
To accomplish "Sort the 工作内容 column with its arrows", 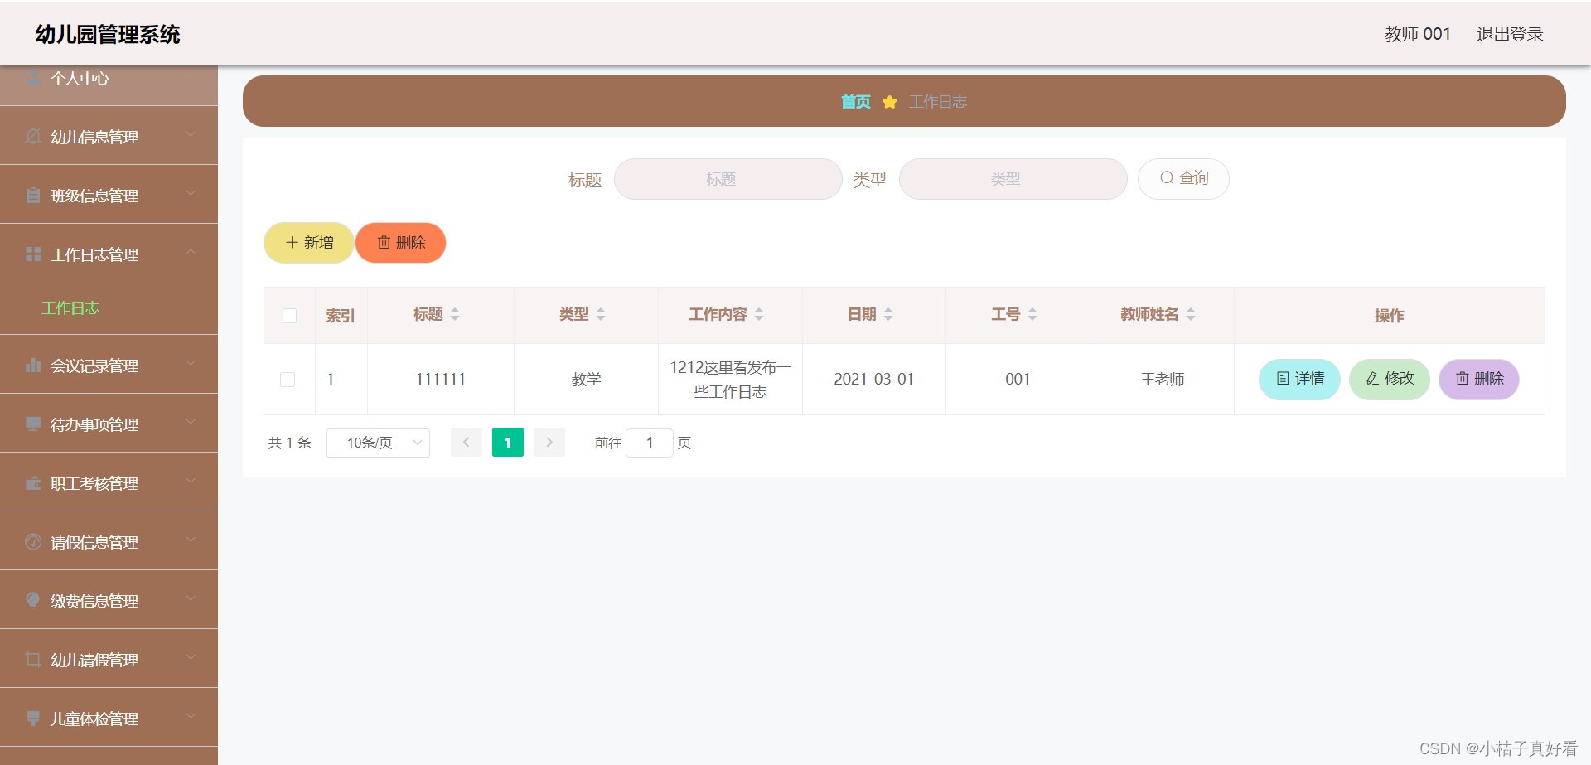I will 759,314.
